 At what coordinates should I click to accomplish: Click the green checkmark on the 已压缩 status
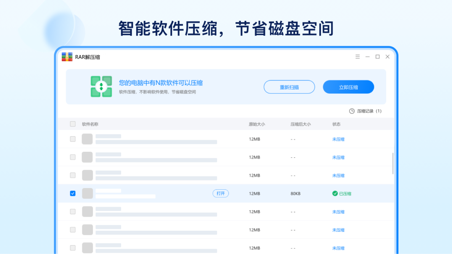[334, 193]
